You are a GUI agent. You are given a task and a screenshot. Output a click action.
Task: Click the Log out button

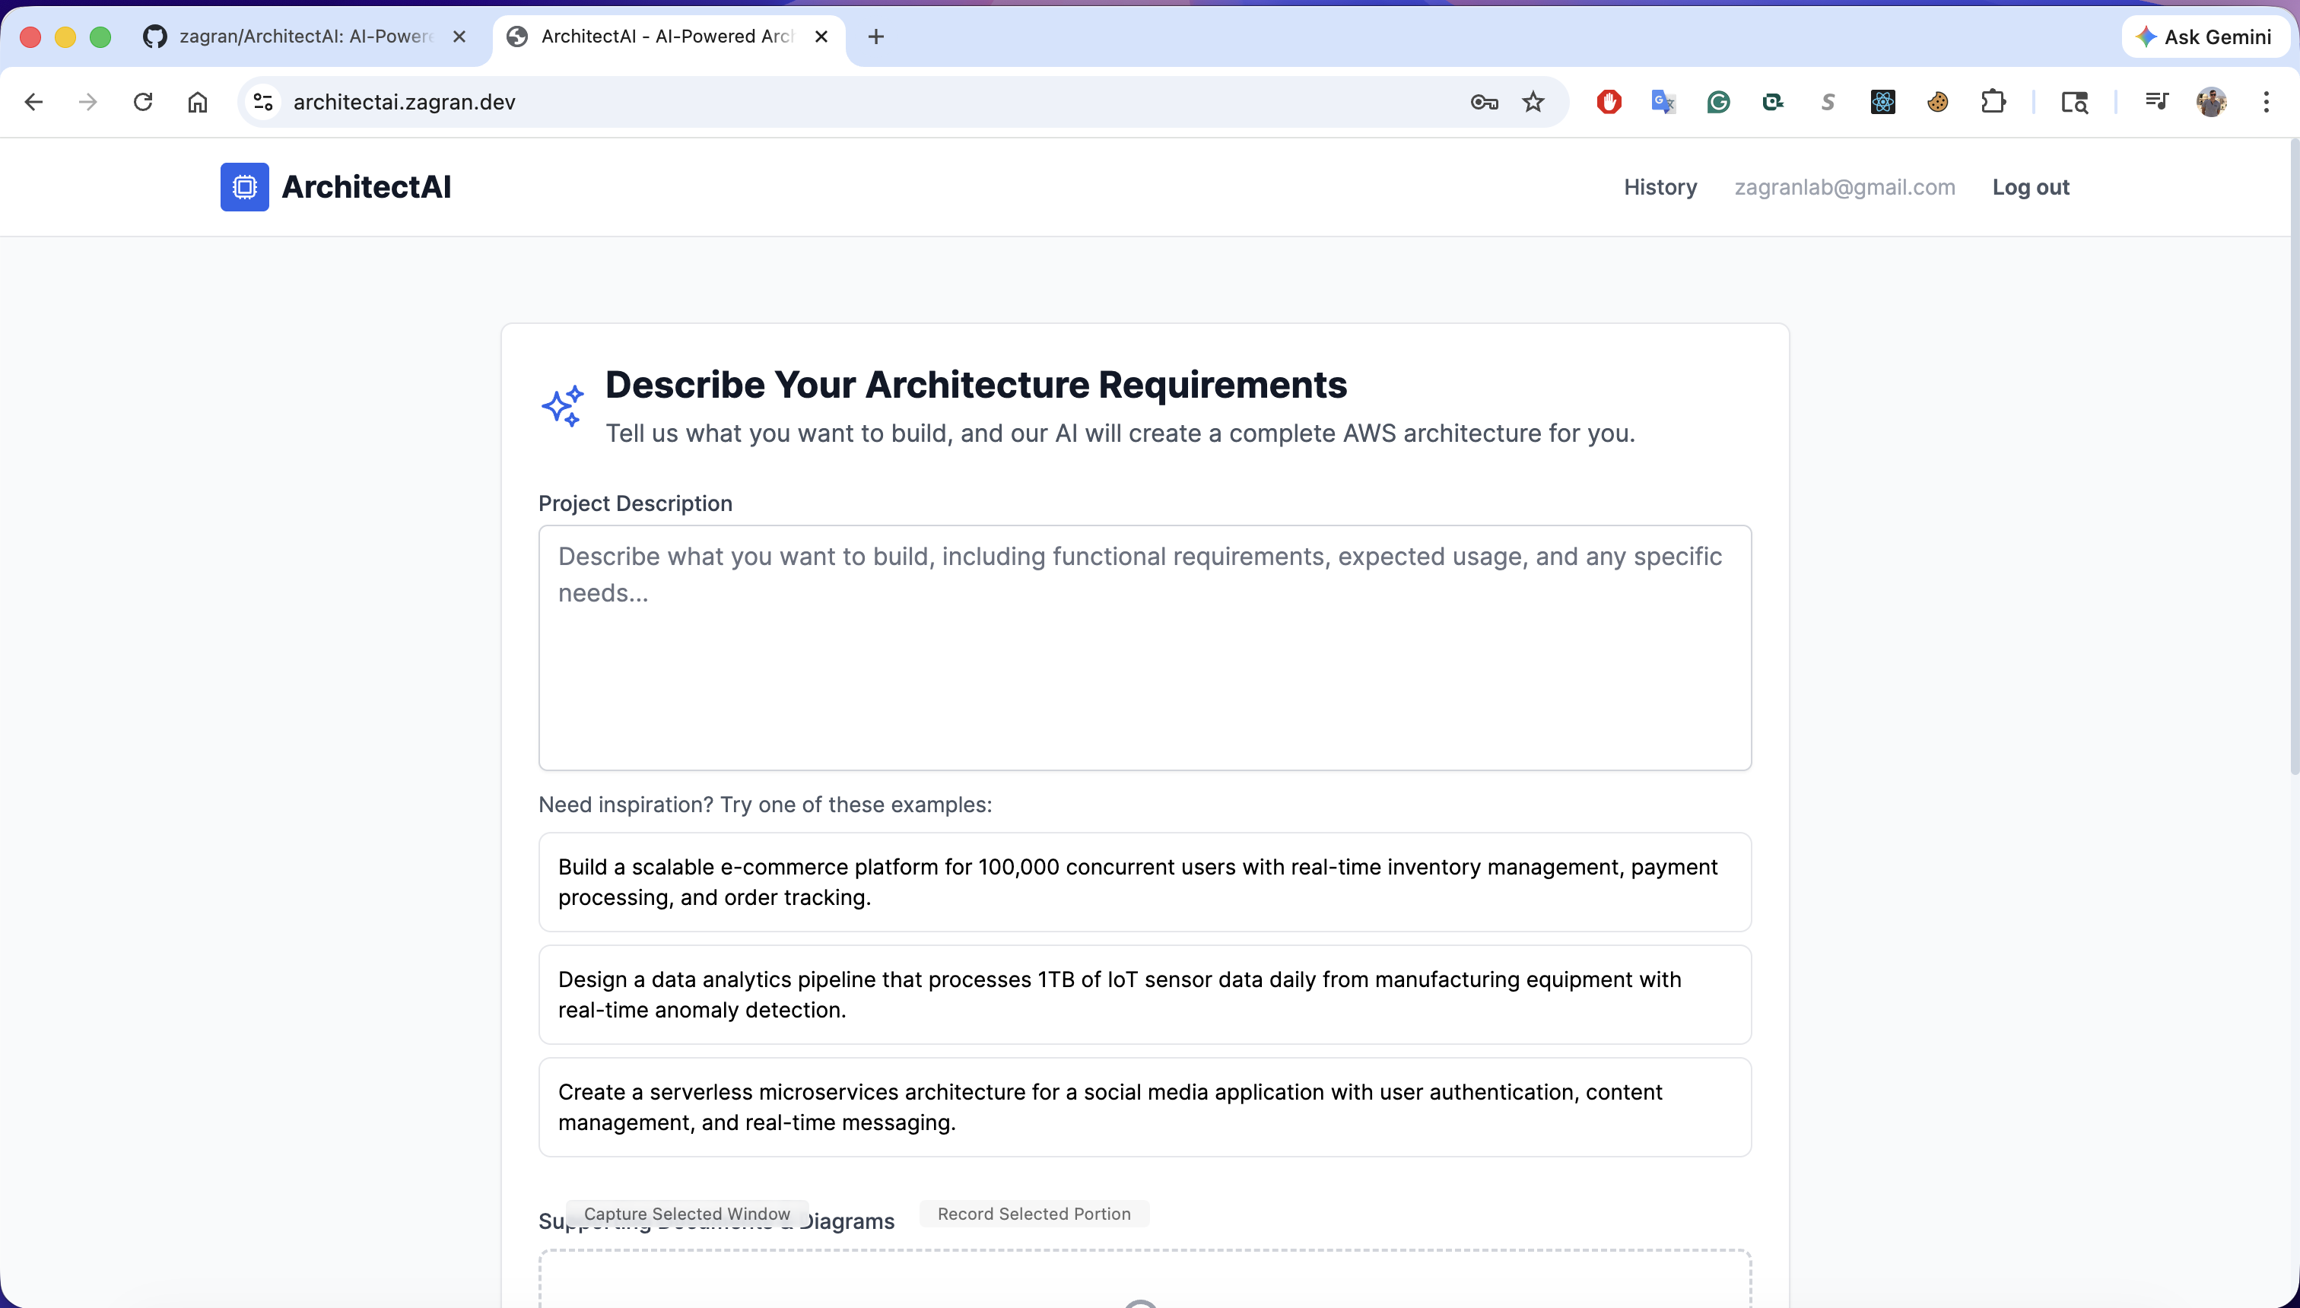click(x=2031, y=187)
